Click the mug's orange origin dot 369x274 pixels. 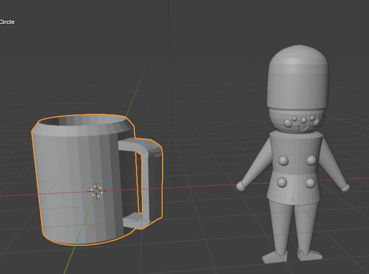click(92, 227)
